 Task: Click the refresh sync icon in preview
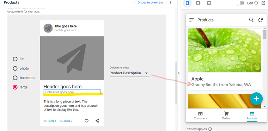click(x=261, y=20)
